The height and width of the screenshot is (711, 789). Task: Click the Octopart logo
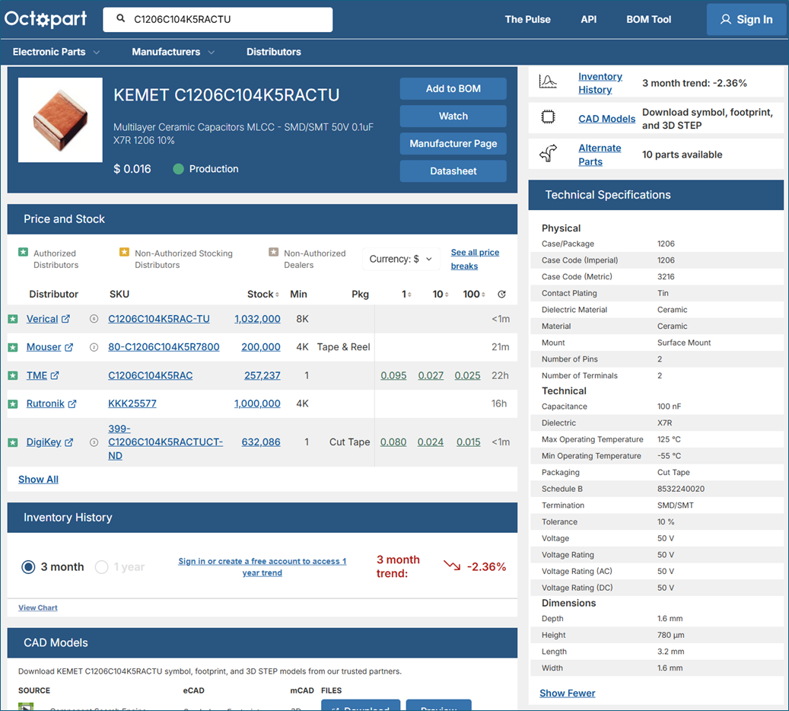point(46,19)
